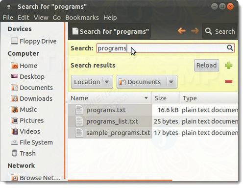
Task: Click the programs.txt file icon
Action: (x=79, y=110)
